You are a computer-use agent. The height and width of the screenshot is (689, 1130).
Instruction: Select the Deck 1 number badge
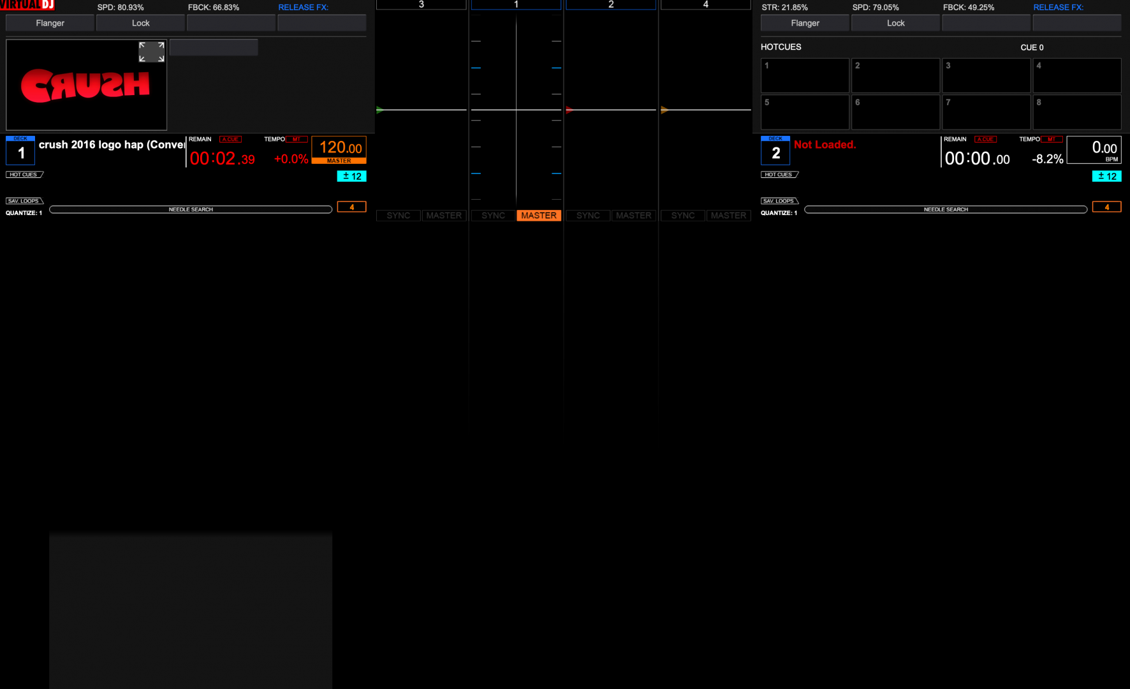pos(20,151)
